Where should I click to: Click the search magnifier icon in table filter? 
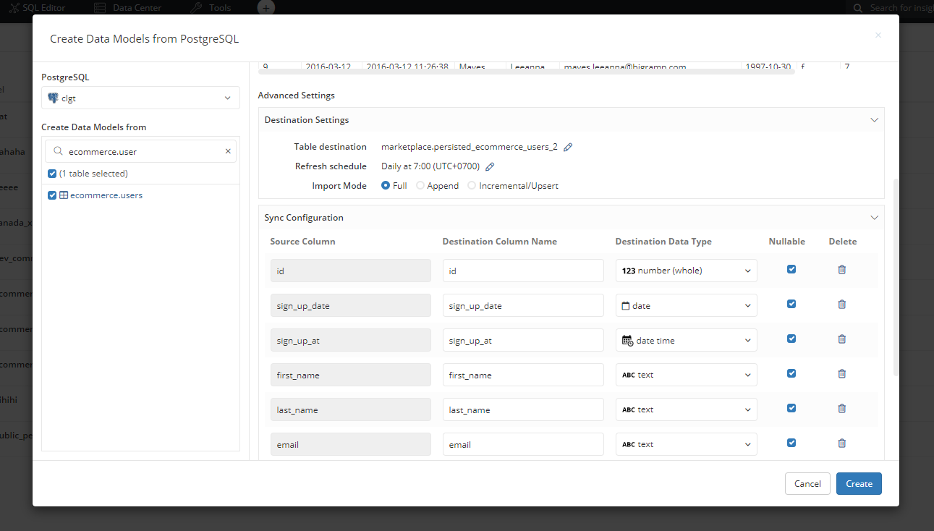tap(57, 152)
